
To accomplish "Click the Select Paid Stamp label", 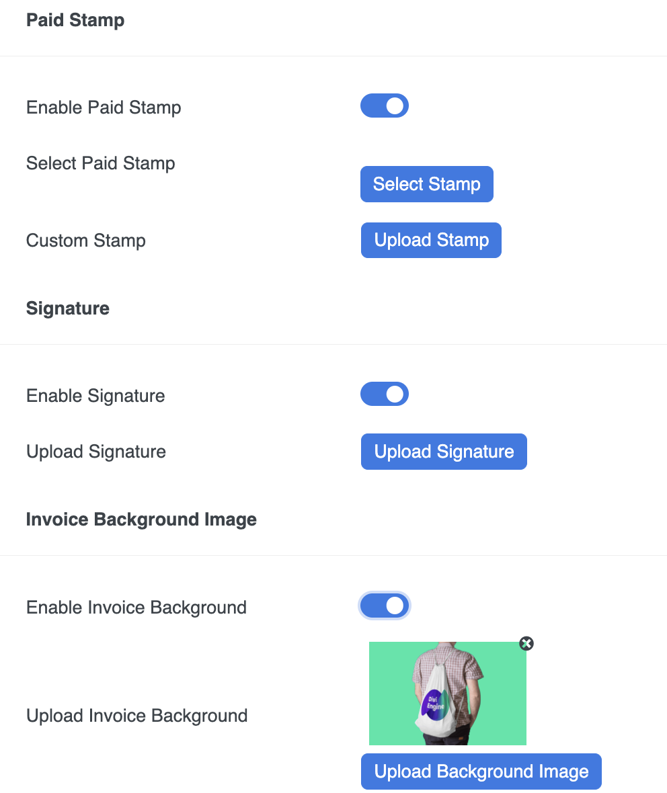I will (101, 163).
